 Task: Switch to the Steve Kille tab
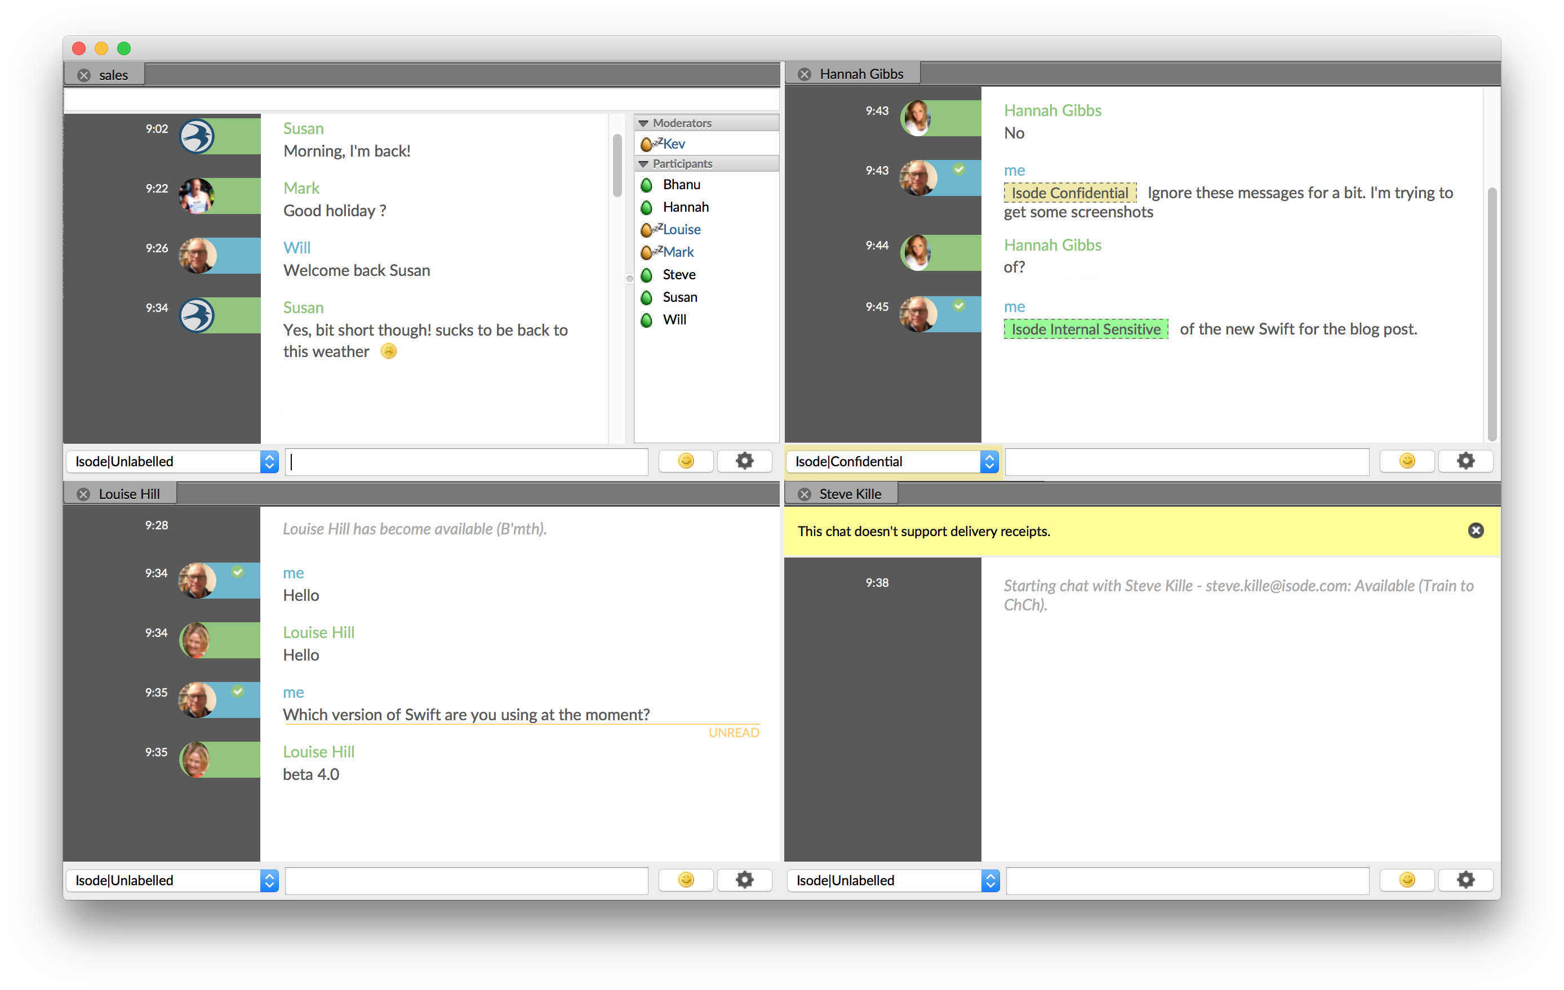[x=842, y=494]
